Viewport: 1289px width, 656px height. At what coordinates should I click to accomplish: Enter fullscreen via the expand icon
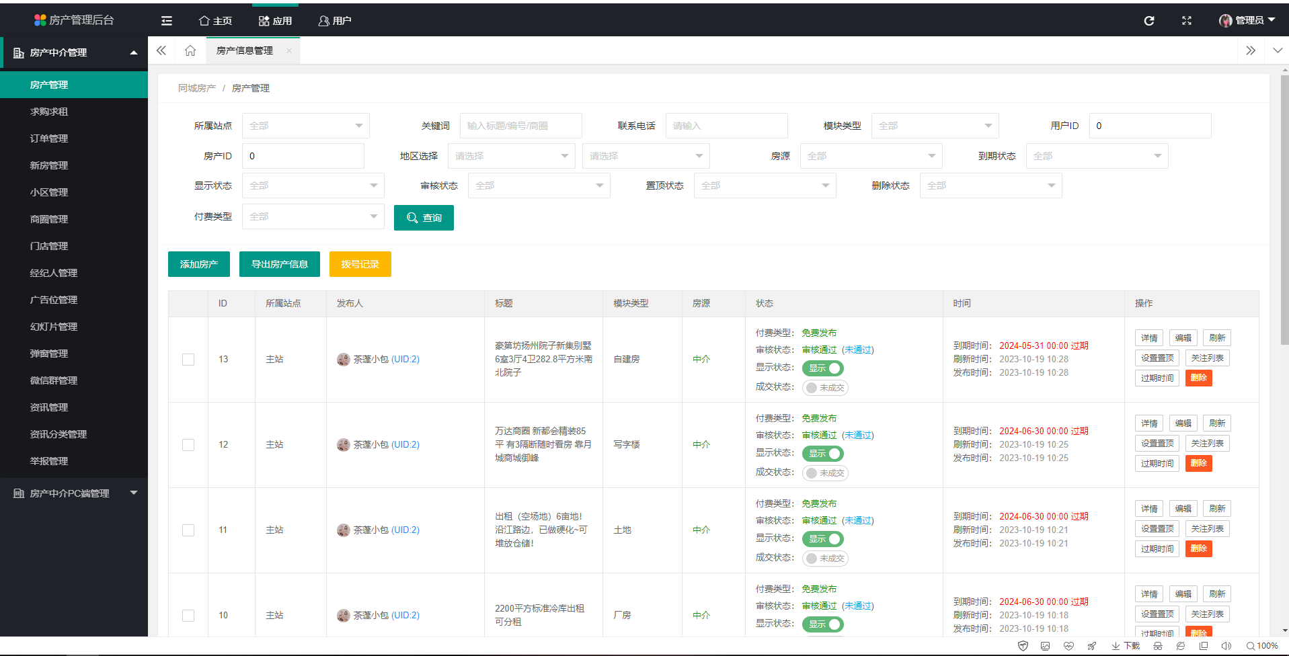tap(1187, 21)
